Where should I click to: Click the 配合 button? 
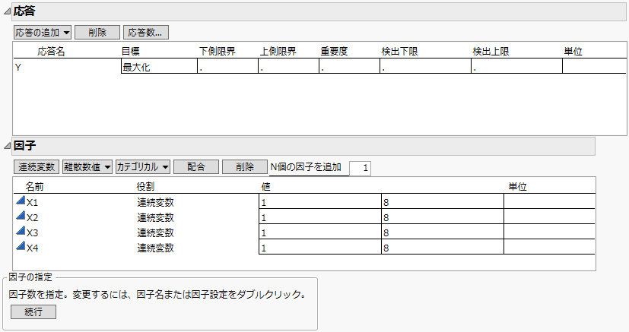coord(196,167)
